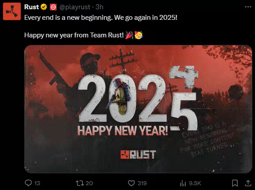Click the red square affiliate badge

[53, 7]
